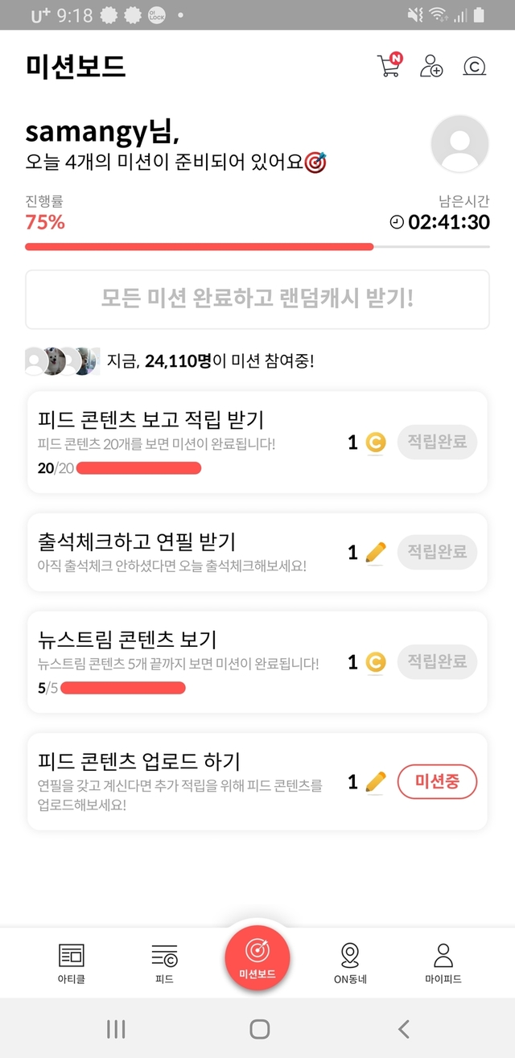Open the shopping cart icon
The image size is (515, 1058).
click(x=389, y=65)
